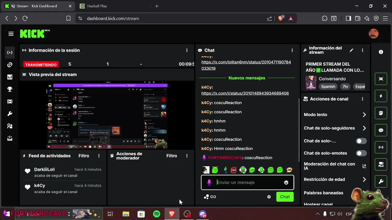Open the film strip sidebar icon

(x=10, y=101)
